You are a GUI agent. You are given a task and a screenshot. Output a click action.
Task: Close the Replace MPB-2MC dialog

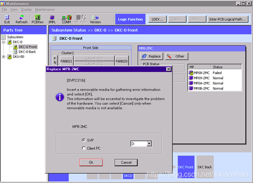168,69
